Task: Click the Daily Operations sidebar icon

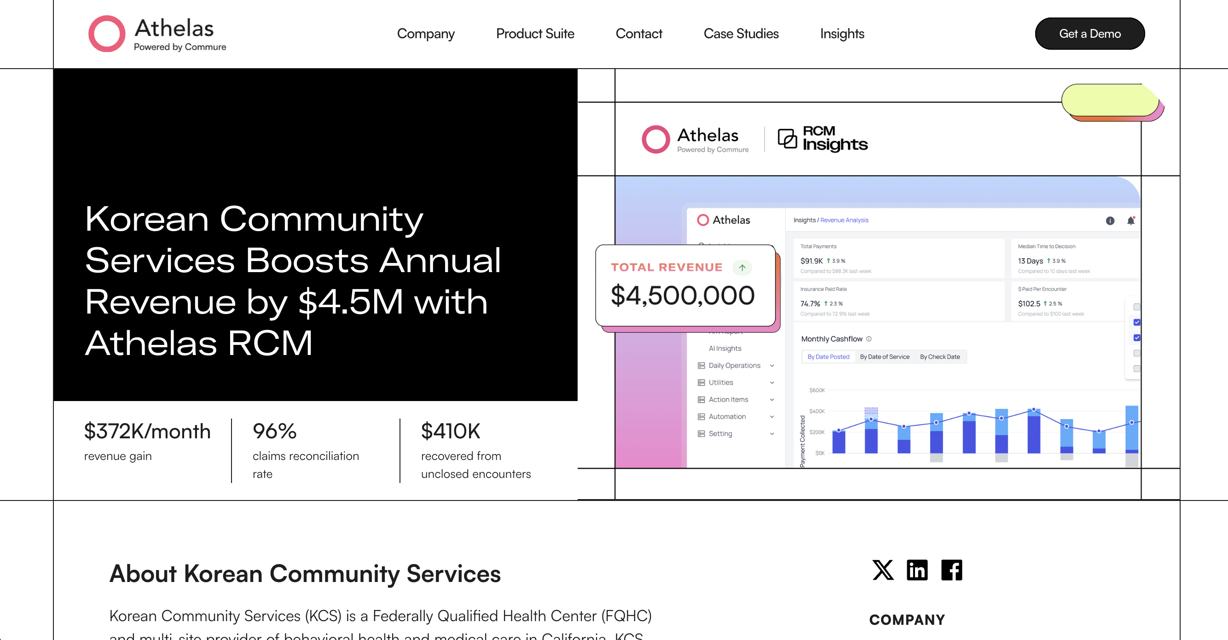Action: click(701, 365)
